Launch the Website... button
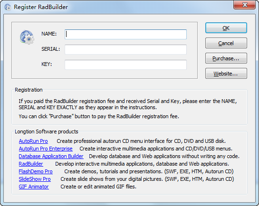Screen dimensions: 259x206 click(226, 74)
